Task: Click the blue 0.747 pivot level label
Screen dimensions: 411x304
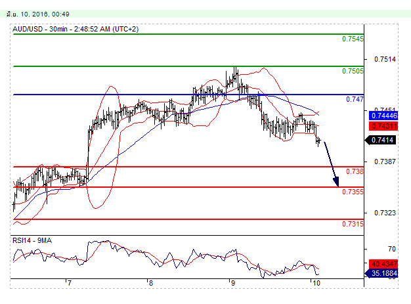Action: point(355,99)
